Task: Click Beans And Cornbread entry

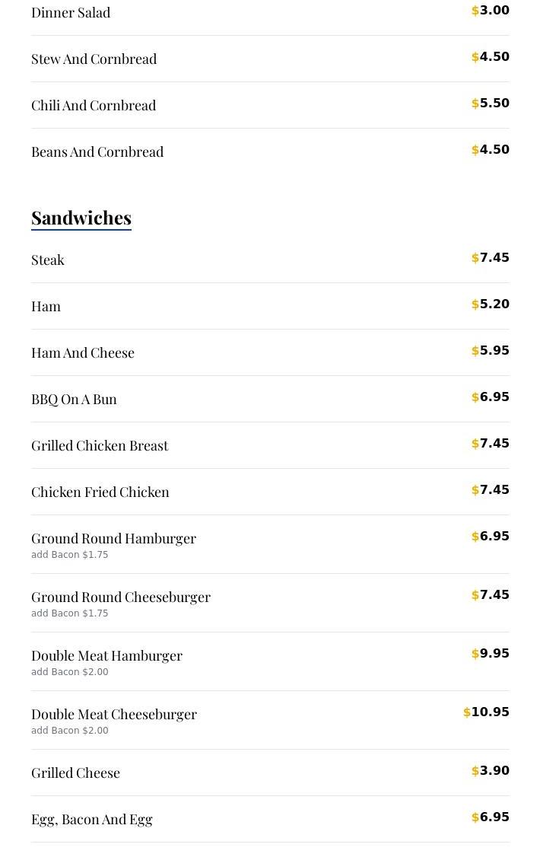Action: [x=97, y=152]
